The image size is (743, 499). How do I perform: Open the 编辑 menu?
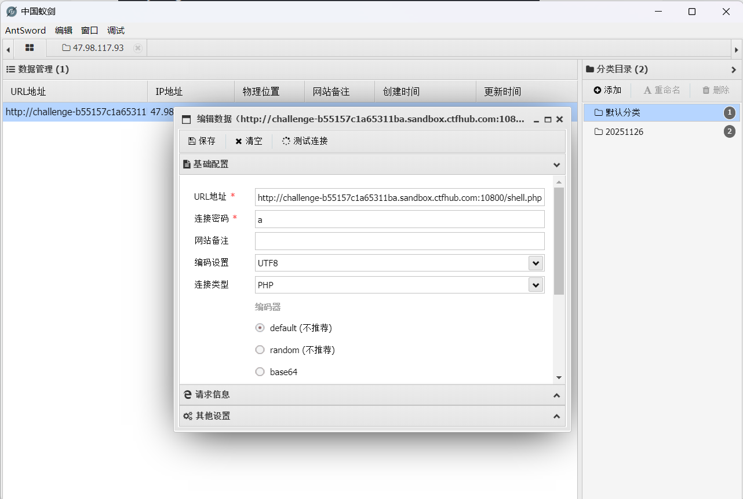64,30
